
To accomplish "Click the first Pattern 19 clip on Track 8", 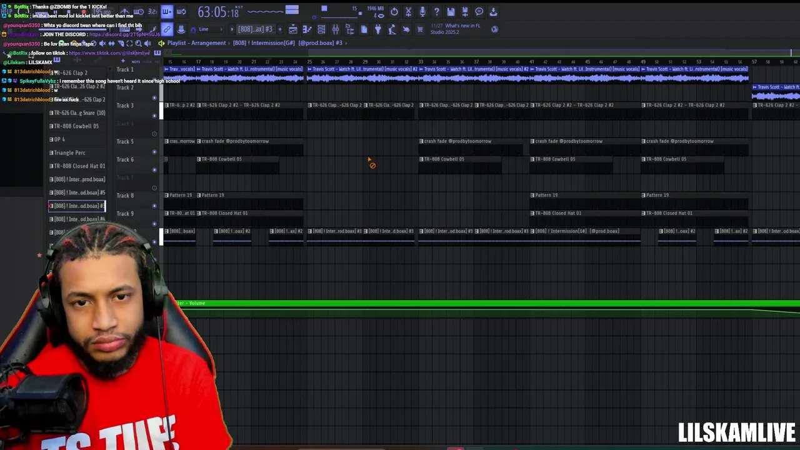I will click(180, 200).
